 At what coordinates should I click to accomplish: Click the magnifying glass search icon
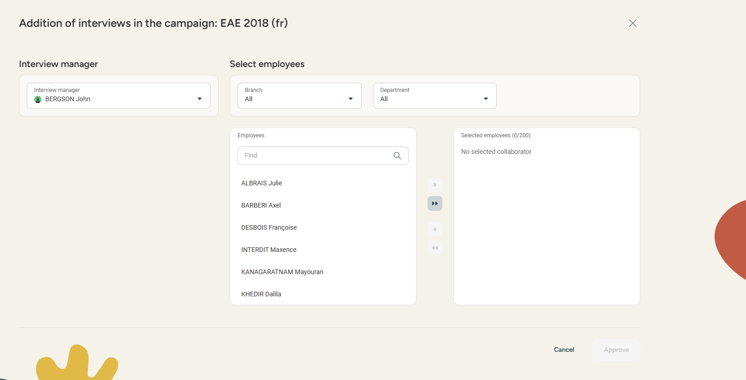397,156
